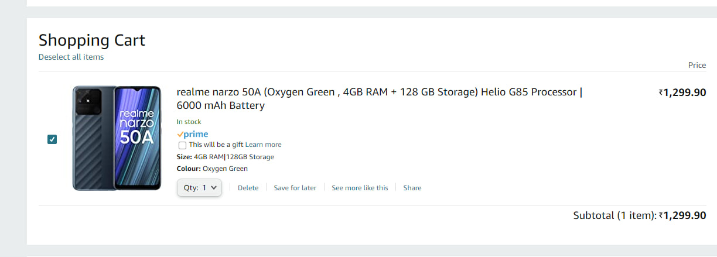Open the Qty quantity dropdown
717x257 pixels.
click(199, 188)
